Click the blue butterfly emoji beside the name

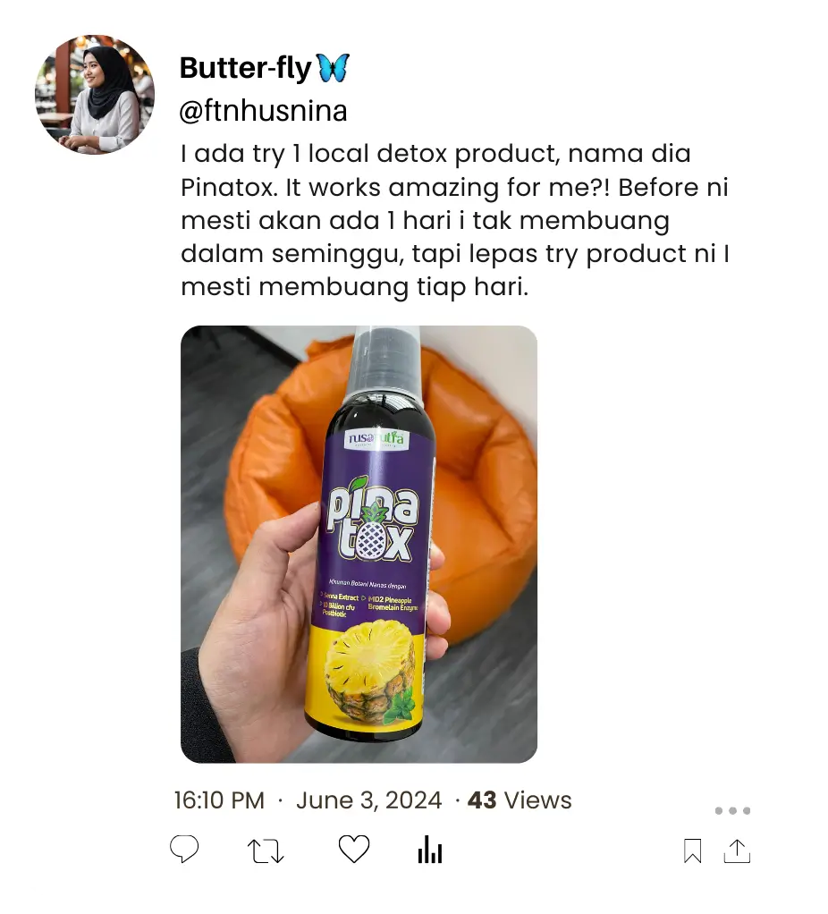tap(333, 68)
